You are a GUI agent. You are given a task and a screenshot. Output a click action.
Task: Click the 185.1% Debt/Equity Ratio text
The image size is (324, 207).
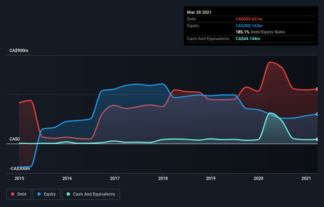coord(260,32)
